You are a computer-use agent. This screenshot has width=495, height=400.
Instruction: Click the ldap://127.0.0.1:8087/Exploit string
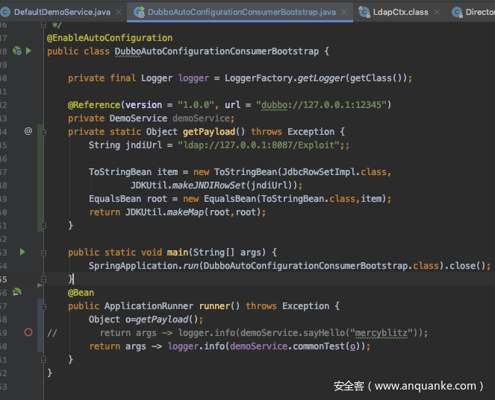click(x=258, y=145)
